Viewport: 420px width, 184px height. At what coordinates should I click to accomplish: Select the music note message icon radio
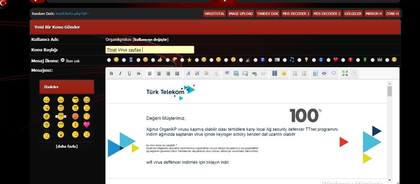285,60
